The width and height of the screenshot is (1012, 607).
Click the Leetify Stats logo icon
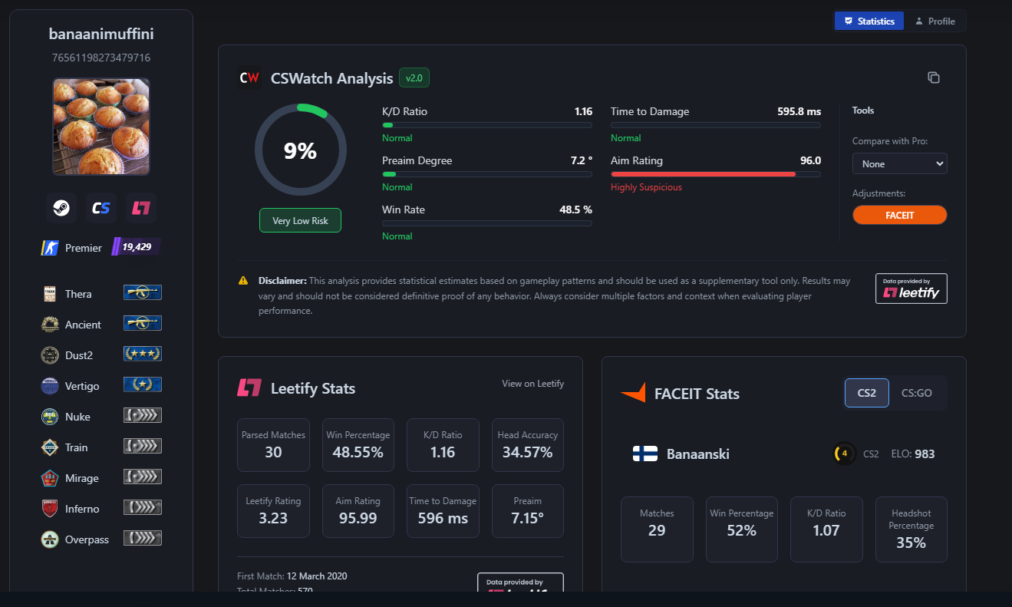tap(249, 388)
